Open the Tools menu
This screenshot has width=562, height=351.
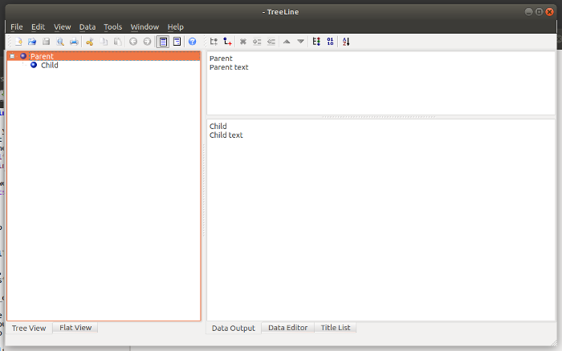[x=112, y=27]
